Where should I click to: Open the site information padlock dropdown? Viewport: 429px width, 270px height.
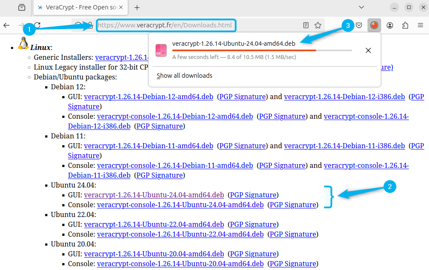(x=90, y=25)
